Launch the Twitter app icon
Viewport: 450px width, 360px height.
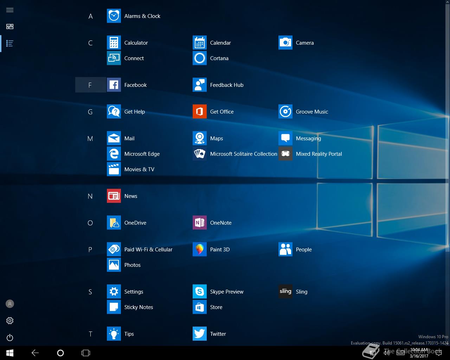(x=200, y=334)
